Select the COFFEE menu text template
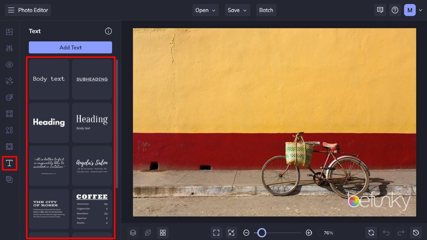 coord(92,209)
